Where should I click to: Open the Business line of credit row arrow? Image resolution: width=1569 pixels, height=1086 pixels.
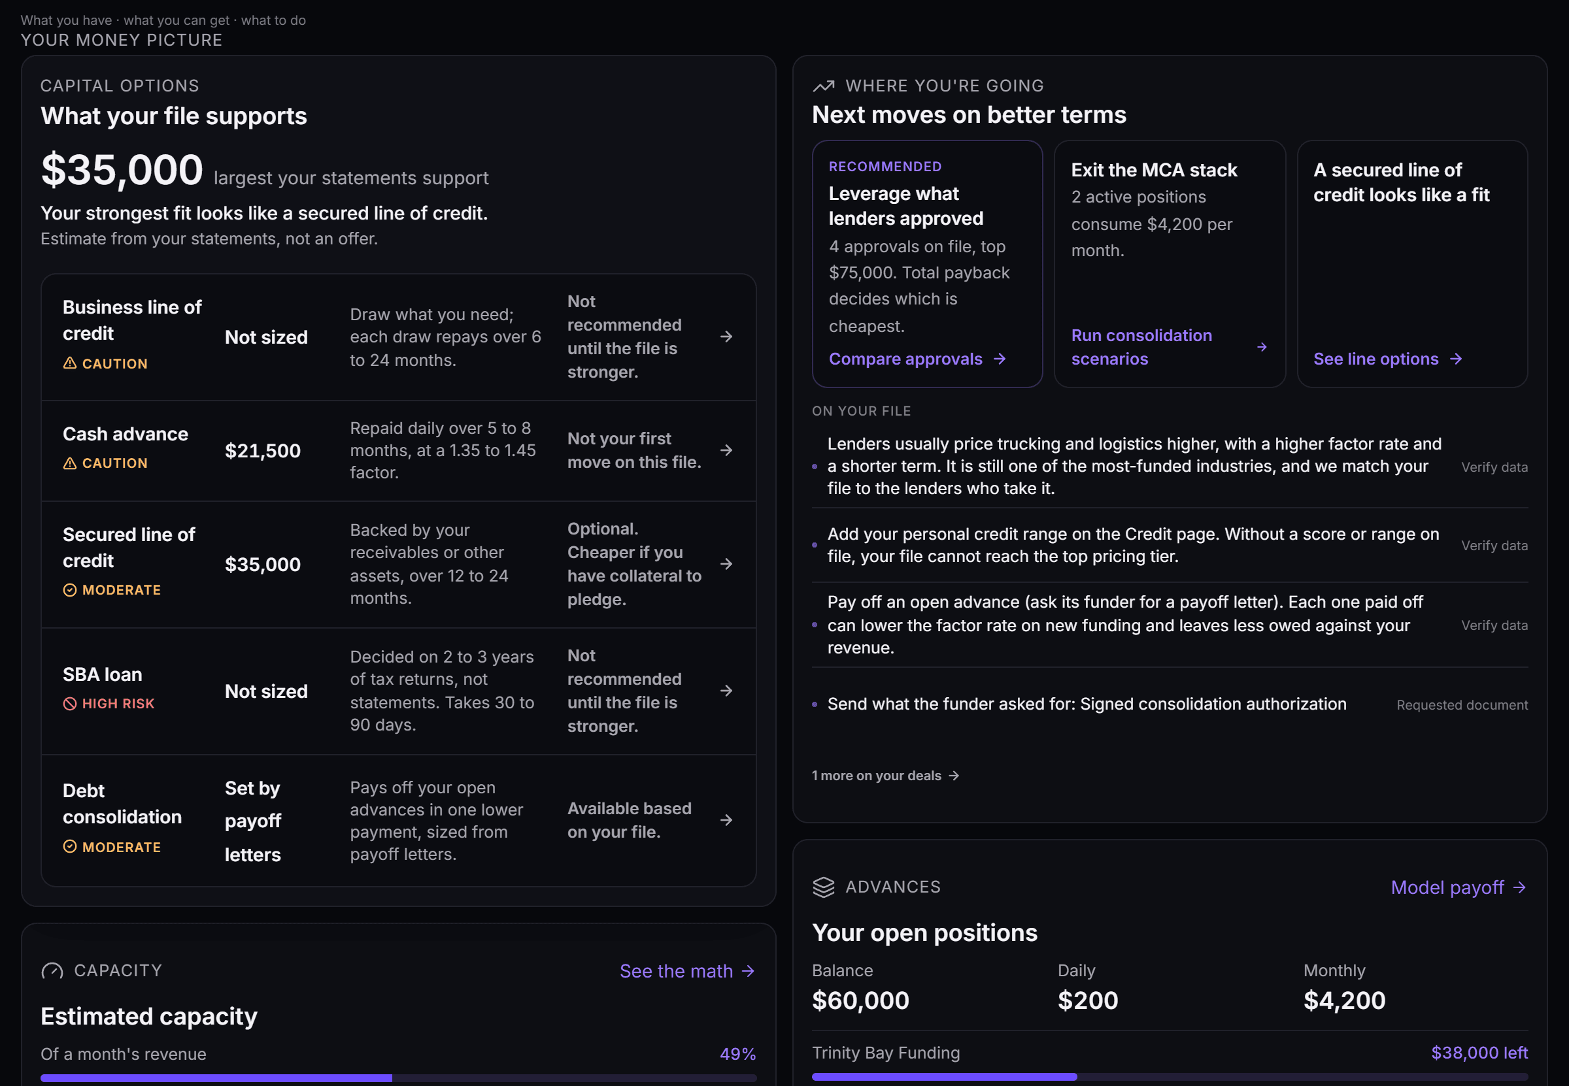726,337
